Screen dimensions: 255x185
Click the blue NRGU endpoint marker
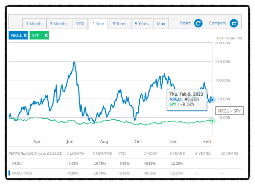click(212, 100)
